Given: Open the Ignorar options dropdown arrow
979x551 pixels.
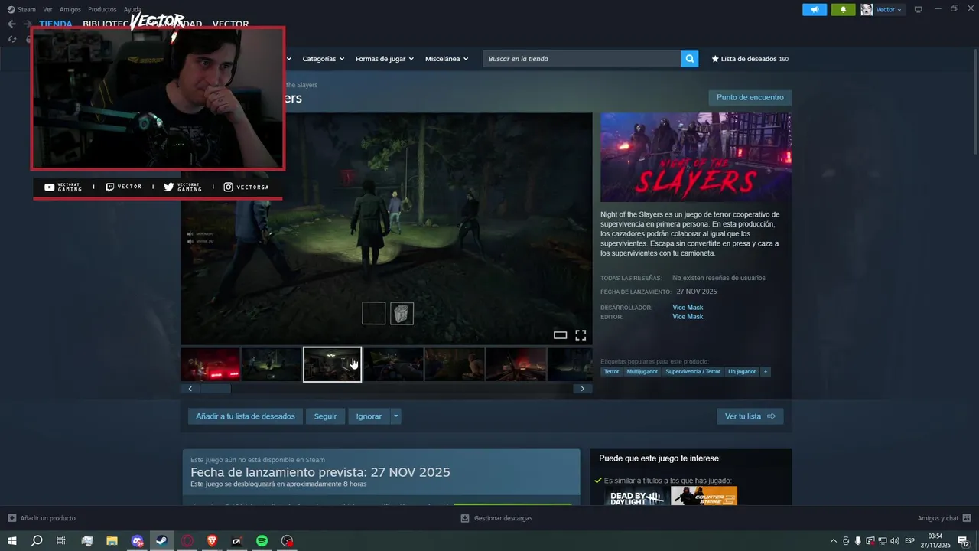Looking at the screenshot, I should [x=395, y=416].
